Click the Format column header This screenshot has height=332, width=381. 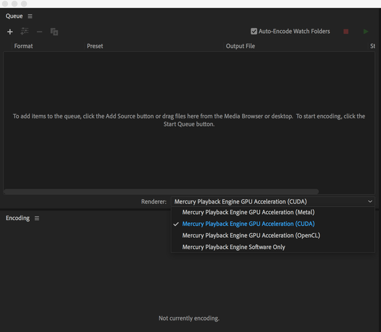(23, 46)
